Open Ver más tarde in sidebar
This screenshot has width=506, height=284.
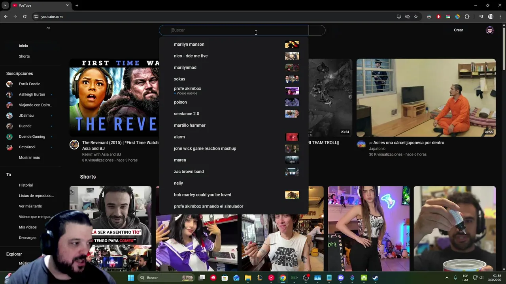30,206
